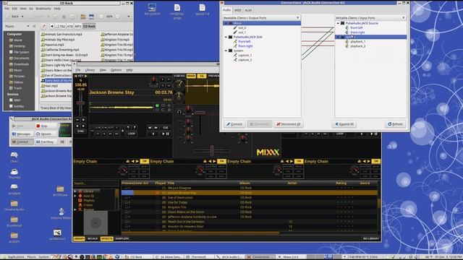The height and width of the screenshot is (260, 463).
Task: Adjust deck 1 pitch rate slider
Action: point(80,103)
